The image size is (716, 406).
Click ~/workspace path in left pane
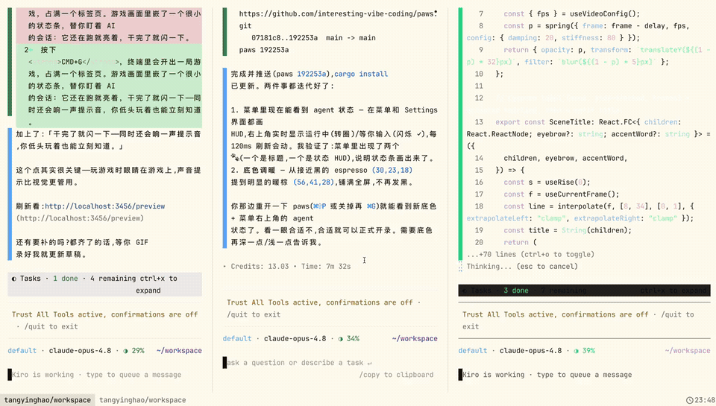pyautogui.click(x=179, y=351)
